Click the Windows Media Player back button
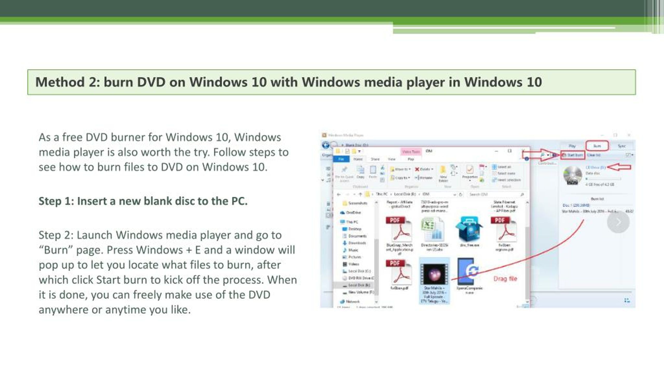 point(326,145)
